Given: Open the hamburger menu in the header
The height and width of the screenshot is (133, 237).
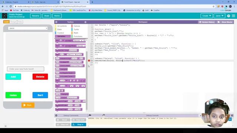Looking at the screenshot, I should click(x=234, y=16).
